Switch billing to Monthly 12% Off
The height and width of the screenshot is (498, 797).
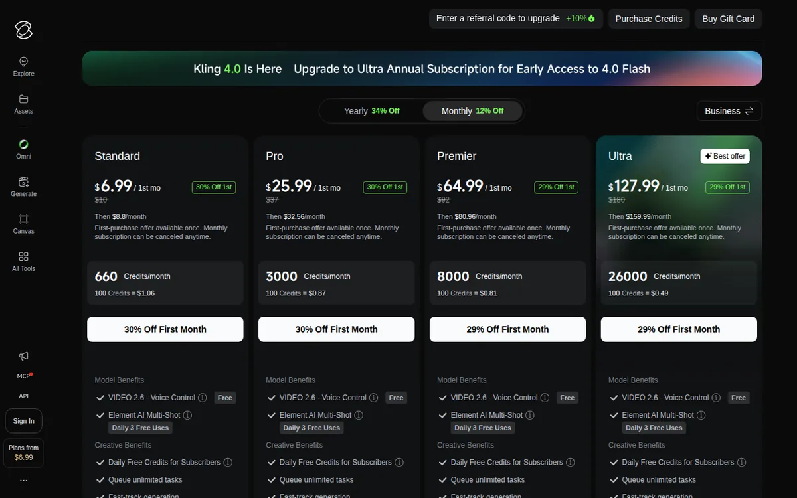(472, 111)
